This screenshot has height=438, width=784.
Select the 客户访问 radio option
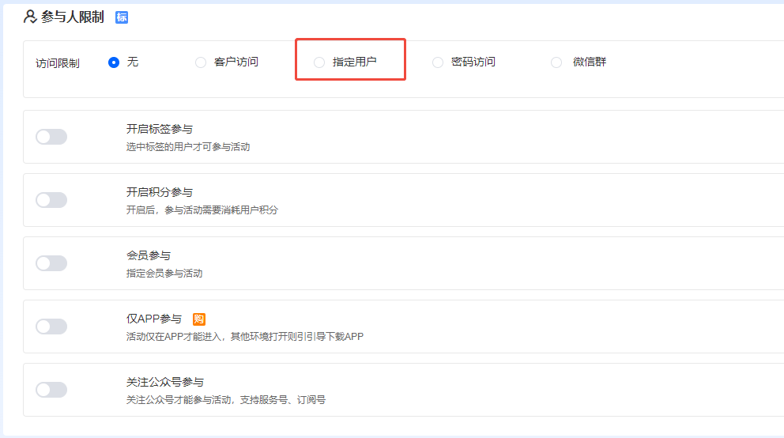point(201,62)
